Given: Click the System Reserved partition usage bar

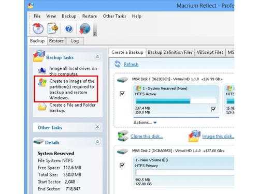Looking at the screenshot, I should [x=176, y=101].
